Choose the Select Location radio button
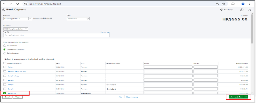The width and height of the screenshot is (256, 103). point(5,53)
